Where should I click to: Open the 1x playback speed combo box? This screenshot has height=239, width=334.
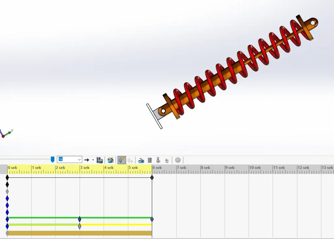[69, 159]
